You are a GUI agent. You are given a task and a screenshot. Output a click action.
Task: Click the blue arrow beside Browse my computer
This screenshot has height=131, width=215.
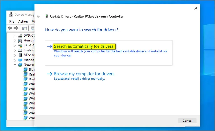tap(50, 74)
